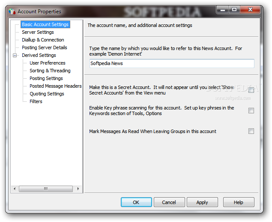Collapse the Derived Settings node
Screen dimensions: 272x222
point(15,56)
